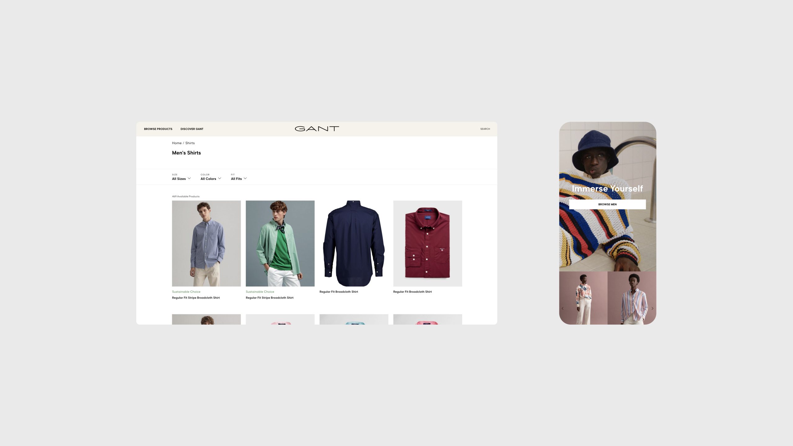Click the GANT logo in header
Viewport: 793px width, 446px height.
(317, 129)
